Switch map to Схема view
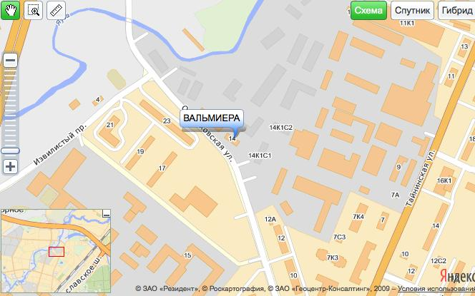 (368, 10)
